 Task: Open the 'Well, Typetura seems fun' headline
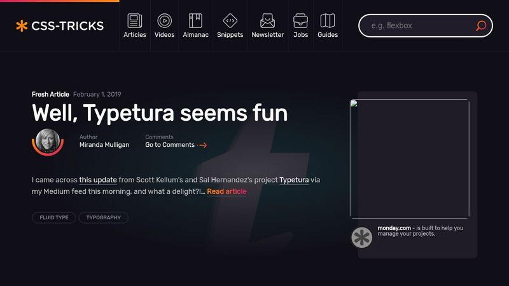[x=160, y=113]
